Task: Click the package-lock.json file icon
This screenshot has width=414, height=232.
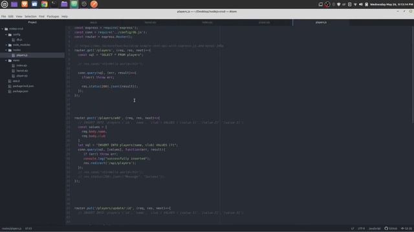Action: point(10,86)
